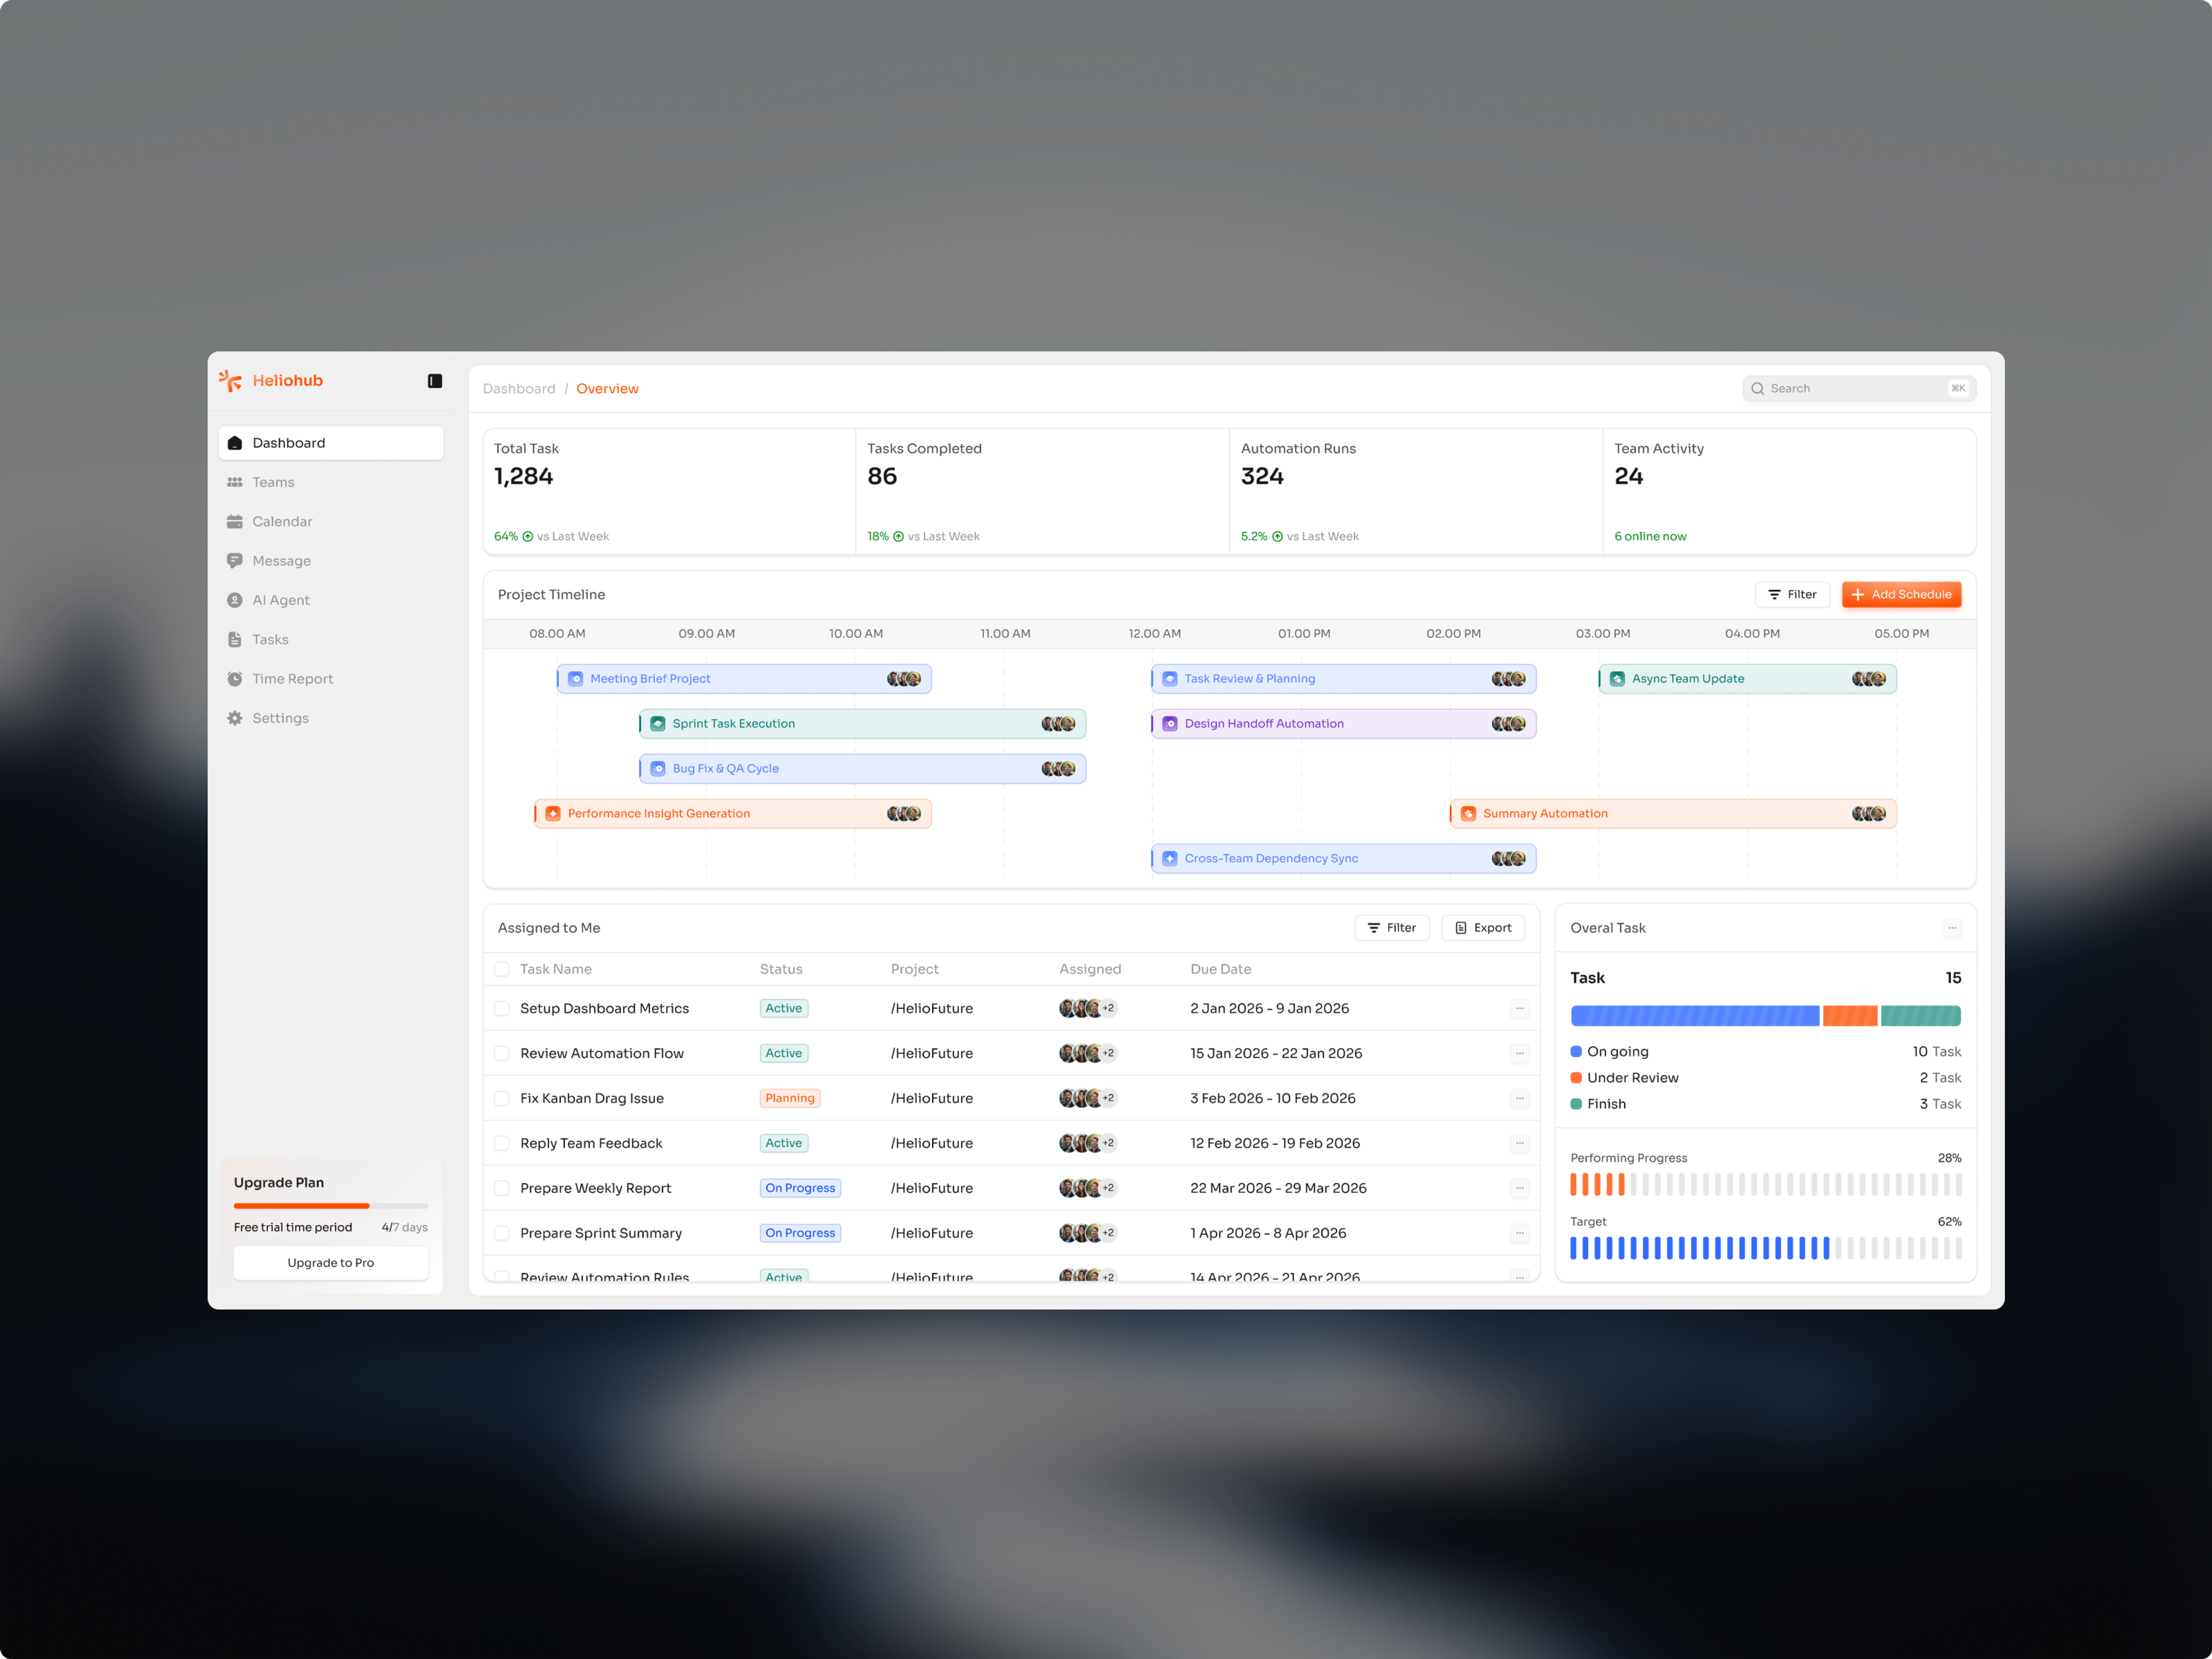Click the Dashboard home icon
2212x1659 pixels.
click(x=235, y=443)
